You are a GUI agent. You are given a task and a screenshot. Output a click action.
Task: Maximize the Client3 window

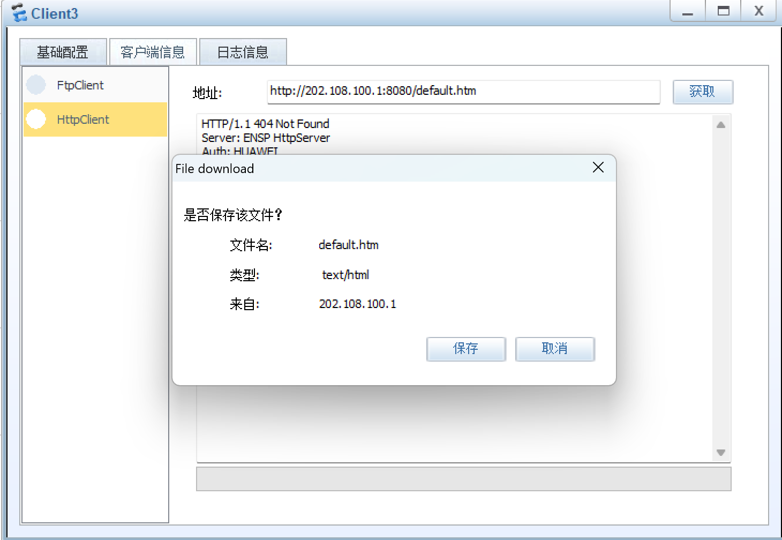(x=723, y=12)
